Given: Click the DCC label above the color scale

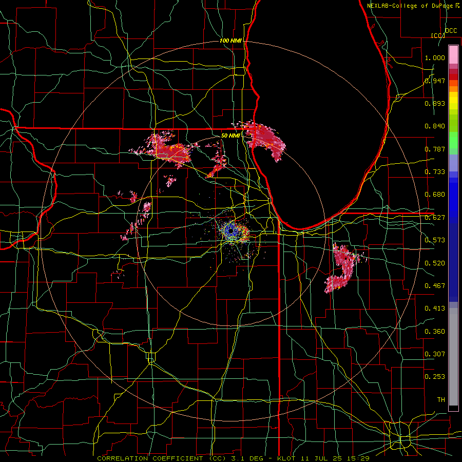Looking at the screenshot, I should (451, 31).
